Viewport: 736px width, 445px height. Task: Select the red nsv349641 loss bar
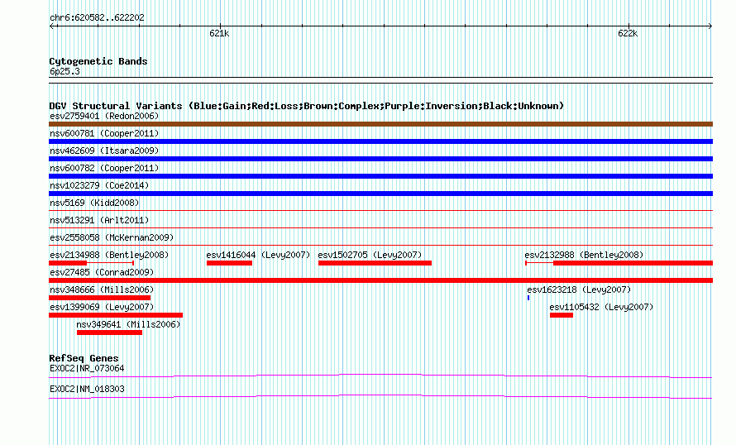tap(109, 333)
